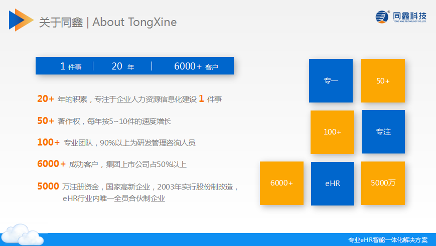Click '20 年' in the blue banner

click(x=123, y=66)
